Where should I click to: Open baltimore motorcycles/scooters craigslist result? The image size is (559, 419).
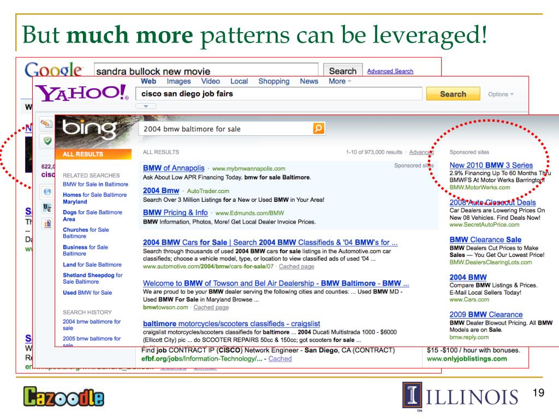(x=231, y=324)
